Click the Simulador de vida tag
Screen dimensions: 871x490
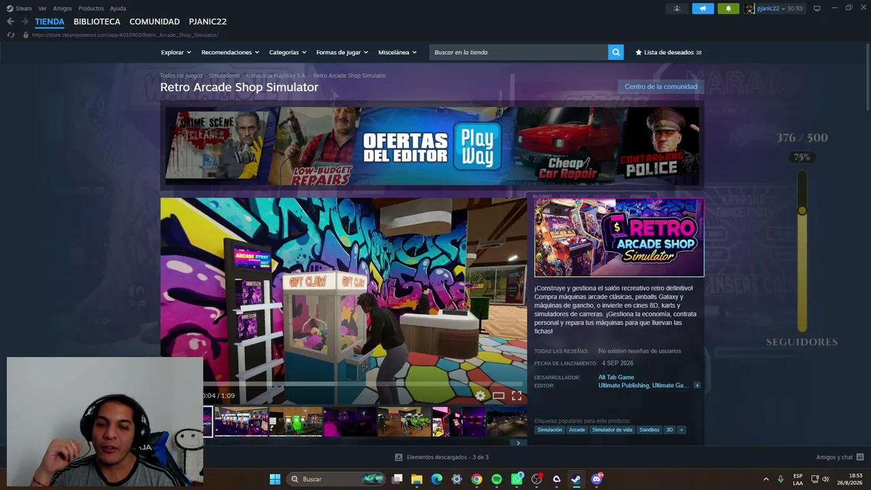pyautogui.click(x=612, y=430)
